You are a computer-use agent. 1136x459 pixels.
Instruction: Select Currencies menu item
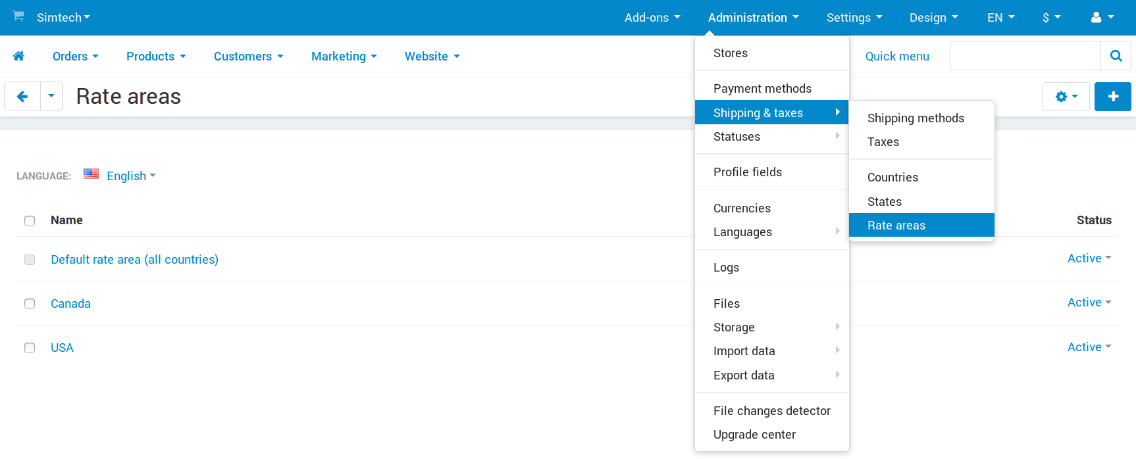pyautogui.click(x=772, y=208)
